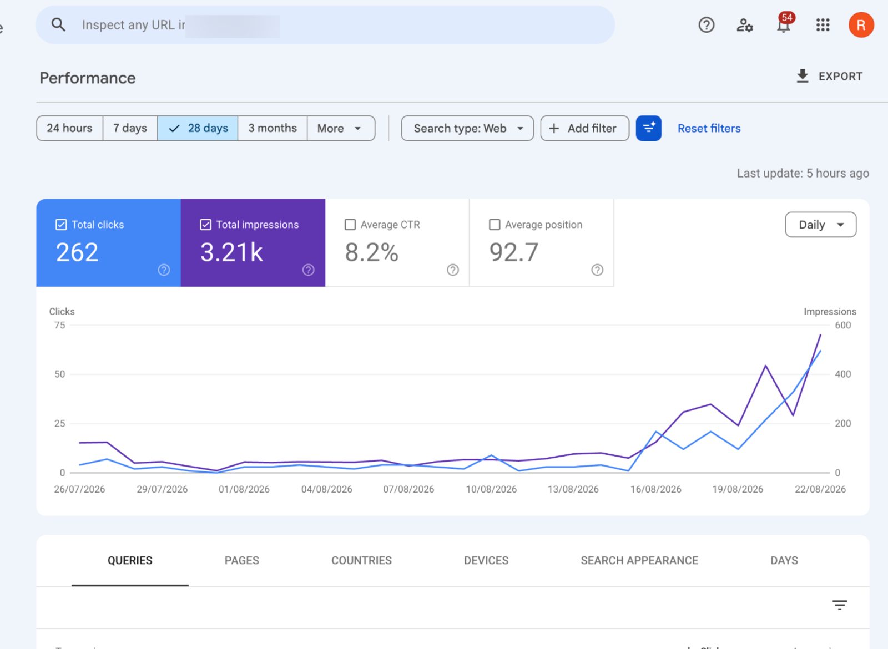Click the Last update: 5 hours ago text

[803, 173]
